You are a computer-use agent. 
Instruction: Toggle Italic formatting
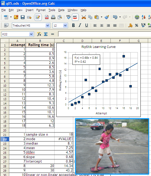[x=80, y=25]
